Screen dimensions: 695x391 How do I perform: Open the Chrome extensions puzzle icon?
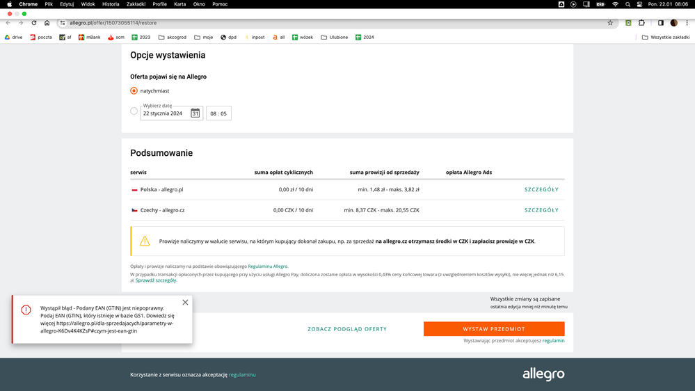pos(641,23)
